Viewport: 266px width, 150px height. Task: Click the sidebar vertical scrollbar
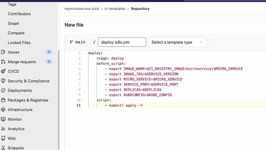pos(59,100)
